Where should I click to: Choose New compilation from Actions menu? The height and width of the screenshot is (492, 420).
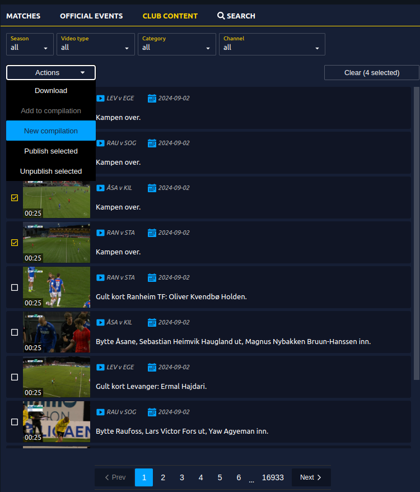pyautogui.click(x=51, y=131)
